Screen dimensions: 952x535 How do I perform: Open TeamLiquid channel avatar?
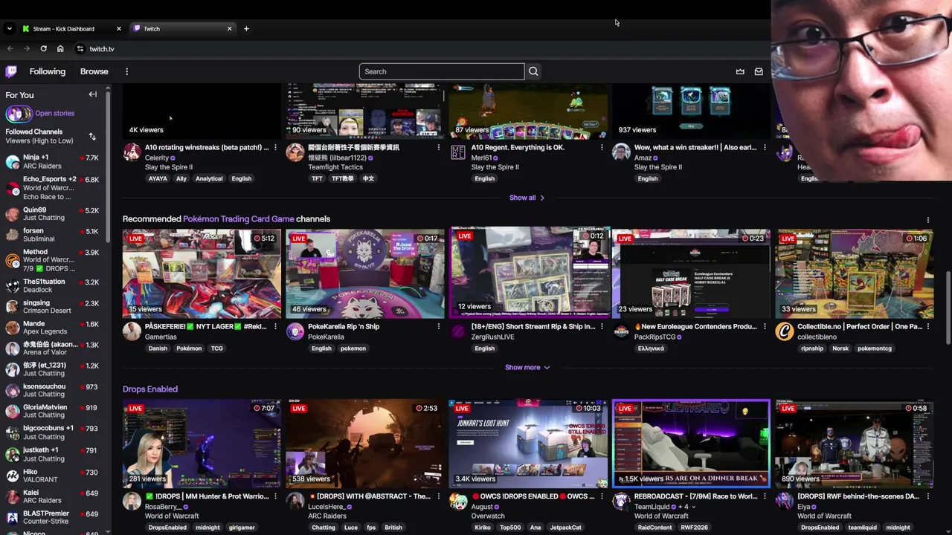click(x=621, y=501)
